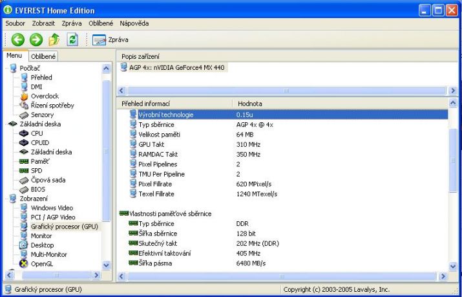Open the Zpráva menu in the menu bar

click(72, 23)
